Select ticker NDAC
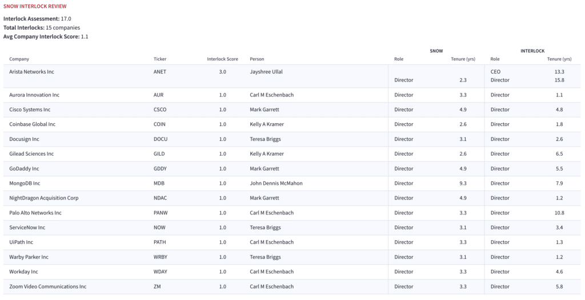Viewport: 585px width, 300px height. point(160,198)
